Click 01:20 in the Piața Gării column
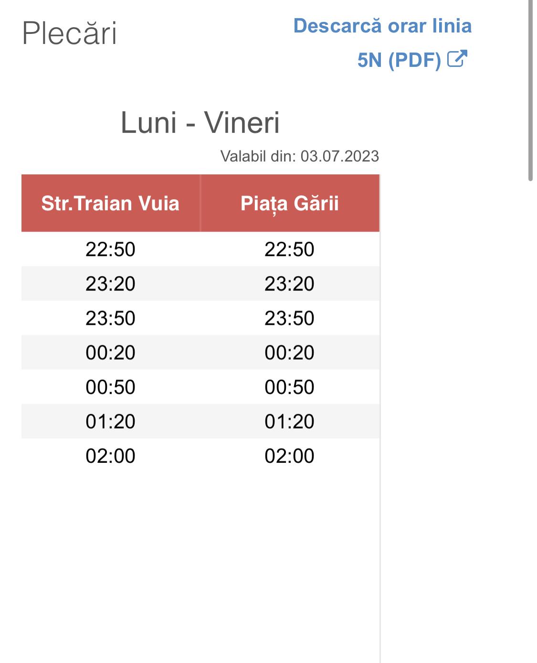Screen dimensions: 537x663 click(x=290, y=421)
